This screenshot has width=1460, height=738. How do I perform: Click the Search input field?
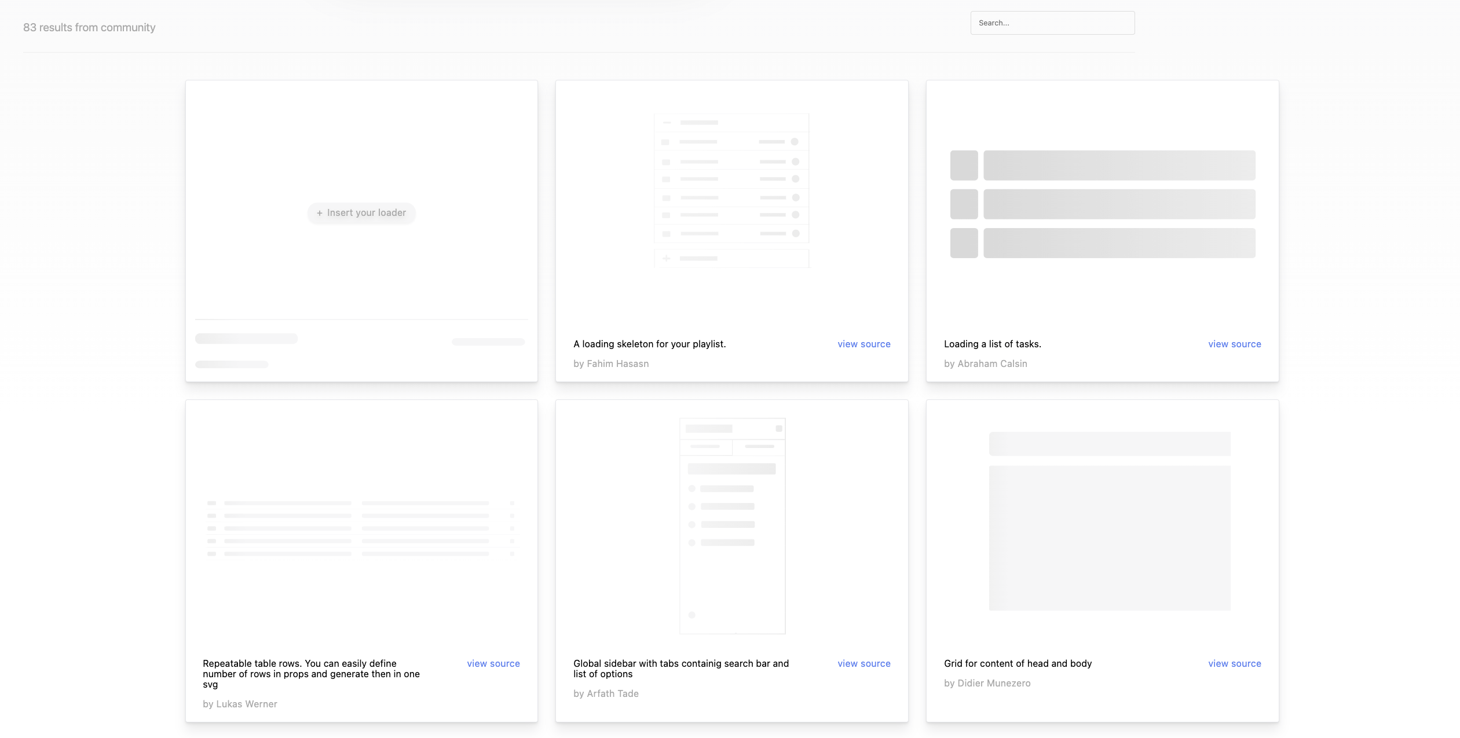(1052, 23)
